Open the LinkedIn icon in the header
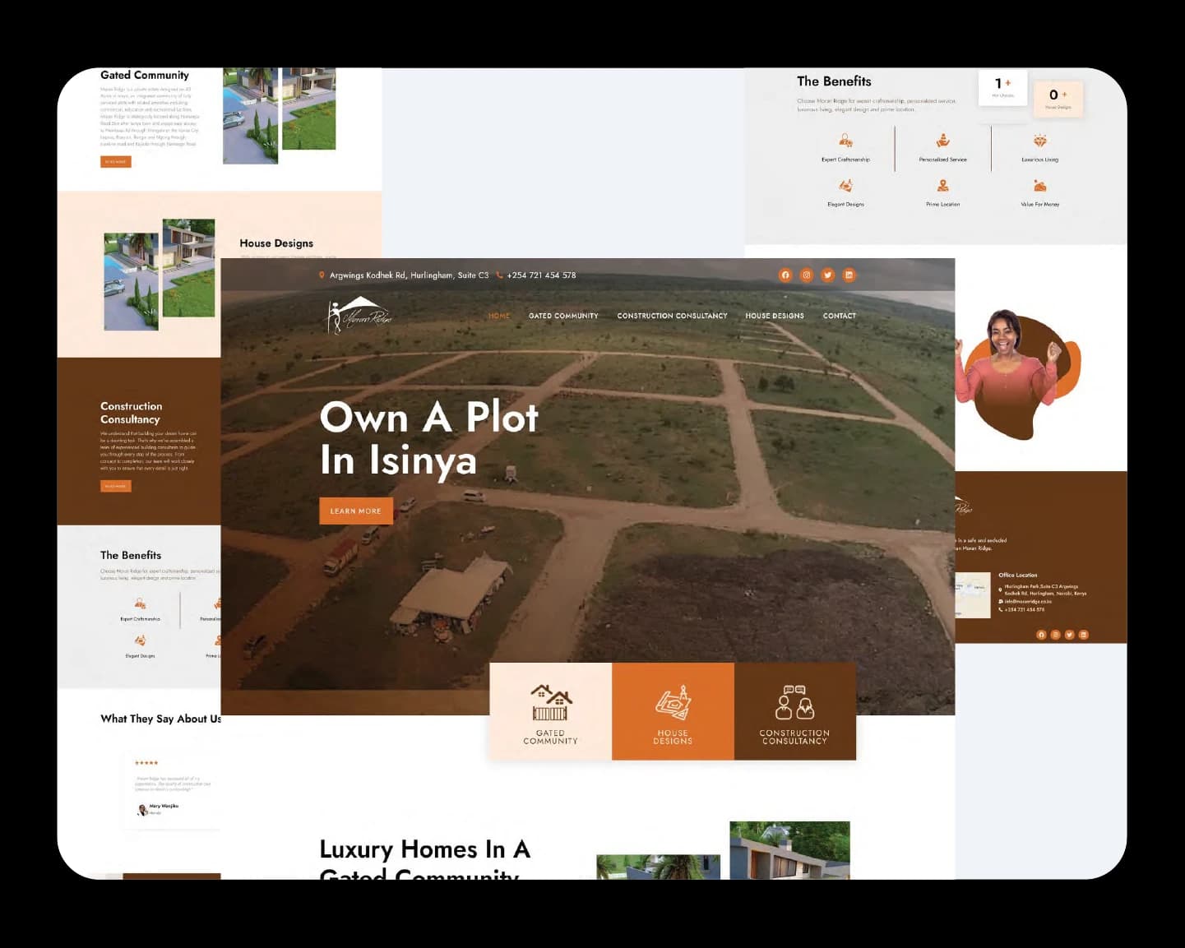The width and height of the screenshot is (1185, 948). point(849,275)
